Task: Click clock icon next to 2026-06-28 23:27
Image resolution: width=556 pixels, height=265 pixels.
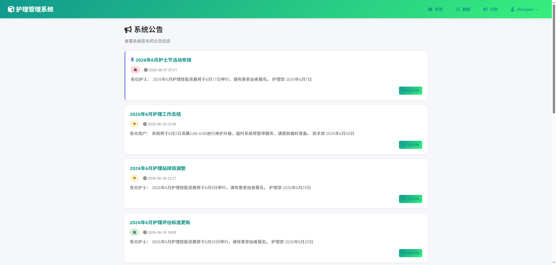Action: [x=145, y=178]
